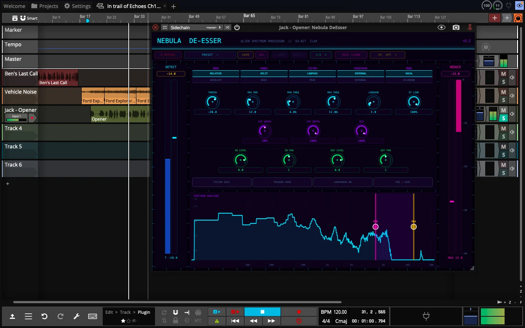Image resolution: width=525 pixels, height=328 pixels.
Task: Click the undo arrow icon in bottom toolbar
Action: coord(44,316)
